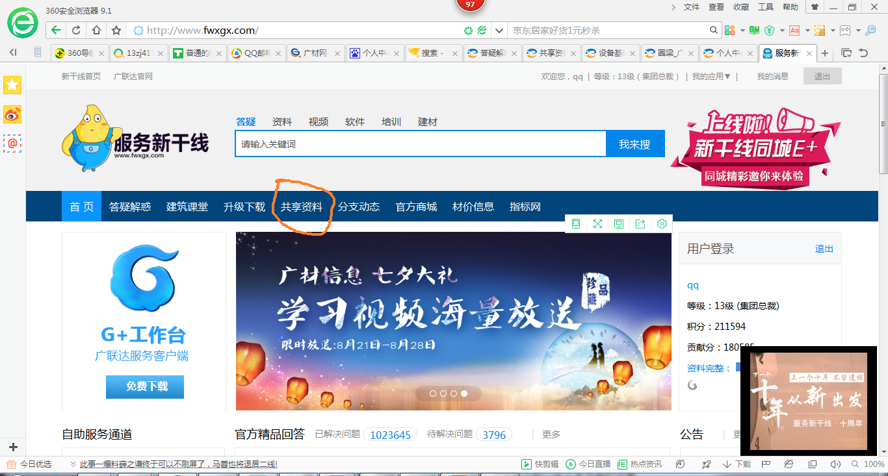Expand the 今日优选 news ticker arrow
888x476 pixels.
(x=73, y=464)
